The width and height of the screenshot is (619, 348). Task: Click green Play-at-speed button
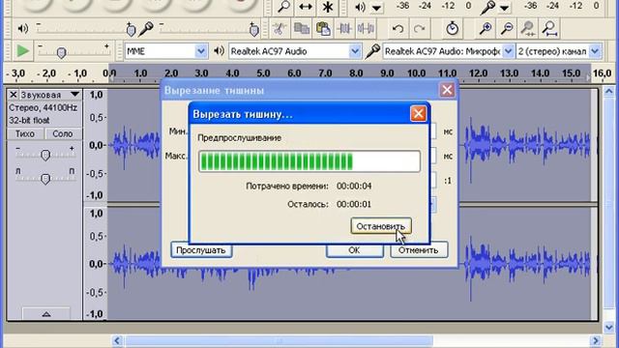(x=22, y=51)
